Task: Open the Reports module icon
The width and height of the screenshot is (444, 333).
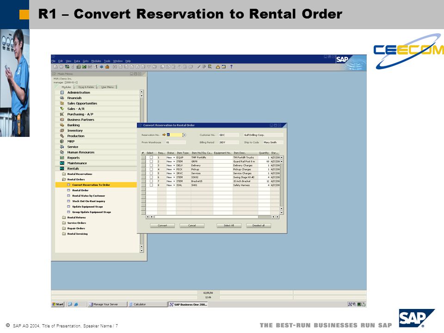Action: point(62,158)
